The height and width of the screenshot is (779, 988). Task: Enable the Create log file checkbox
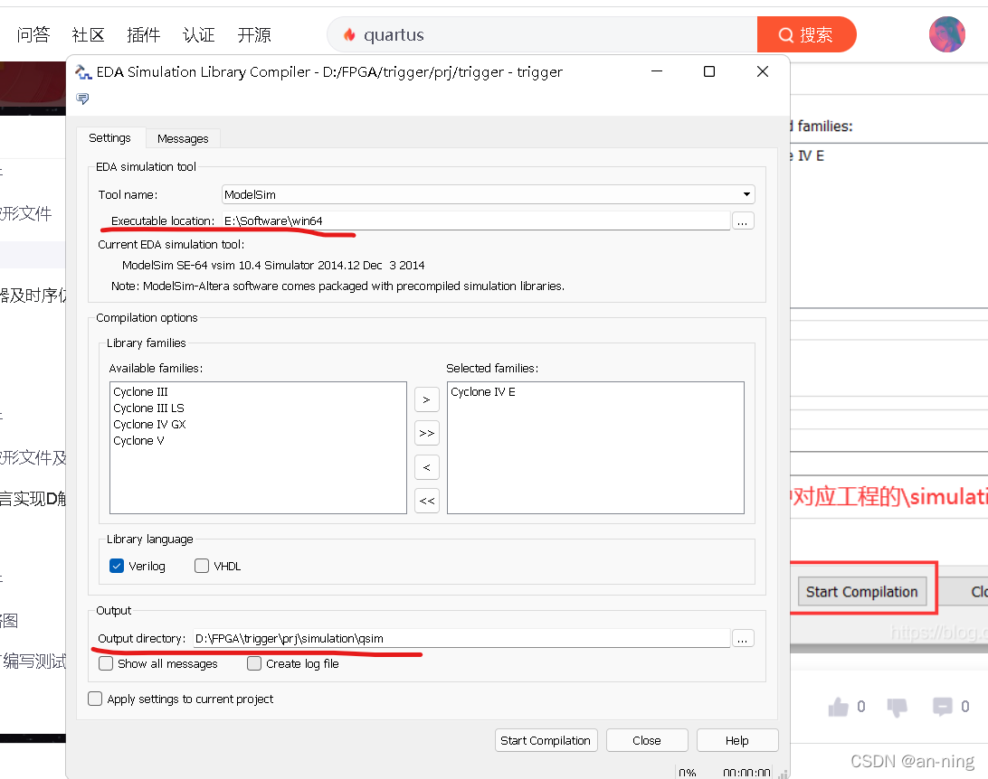tap(254, 663)
